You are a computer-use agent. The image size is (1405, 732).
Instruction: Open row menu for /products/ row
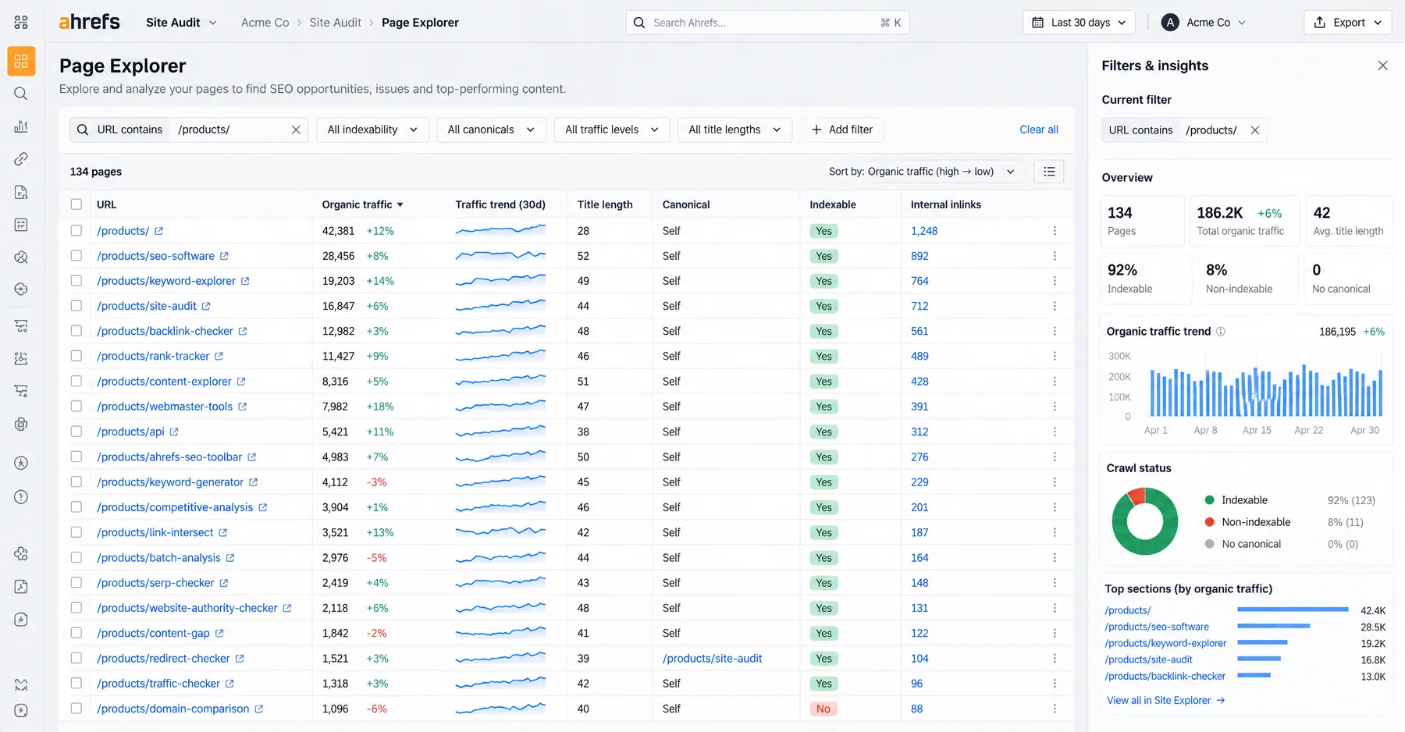coord(1055,231)
